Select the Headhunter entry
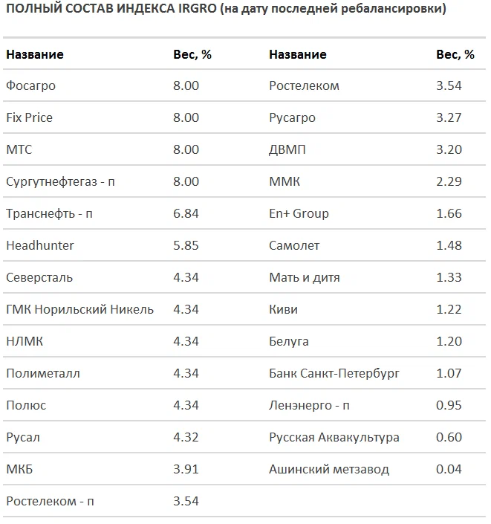 pos(40,245)
